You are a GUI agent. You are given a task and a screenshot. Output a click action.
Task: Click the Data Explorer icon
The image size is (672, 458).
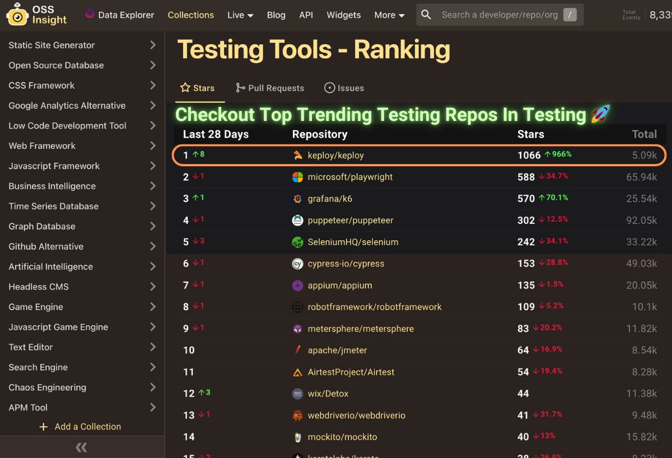click(x=90, y=14)
